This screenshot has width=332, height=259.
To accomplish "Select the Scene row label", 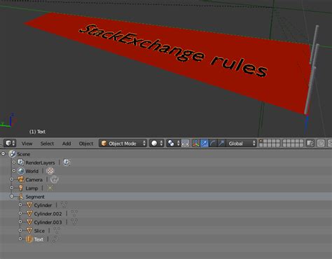I will tap(23, 154).
